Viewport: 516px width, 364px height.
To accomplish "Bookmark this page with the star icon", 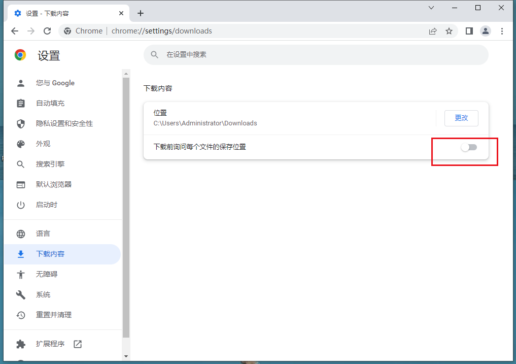I will (x=449, y=31).
